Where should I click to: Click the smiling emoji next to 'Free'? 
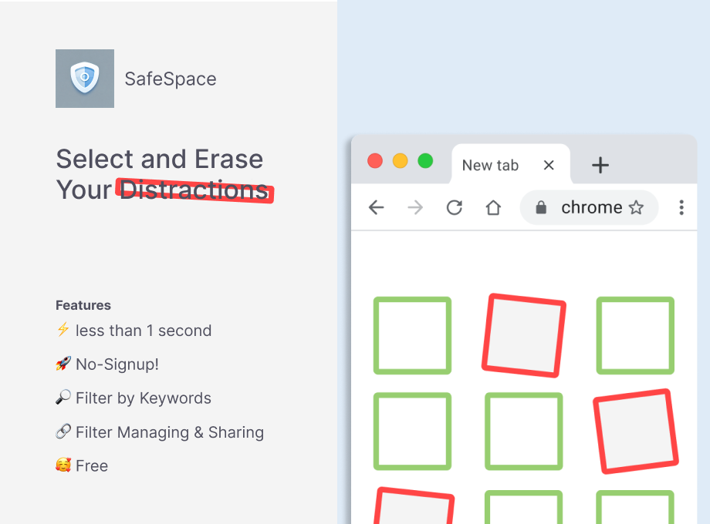63,465
